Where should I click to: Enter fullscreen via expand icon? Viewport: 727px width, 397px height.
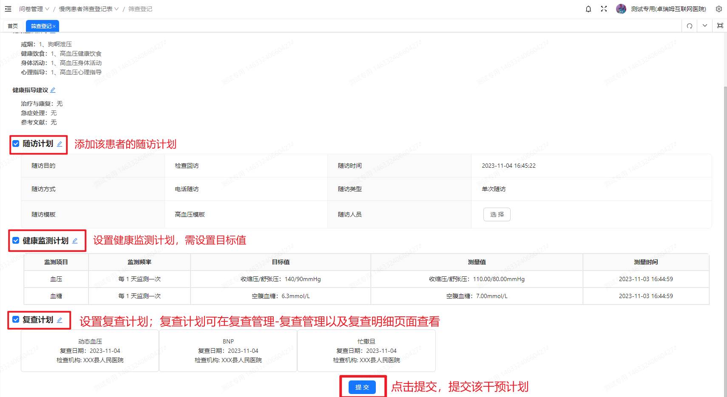click(x=604, y=8)
